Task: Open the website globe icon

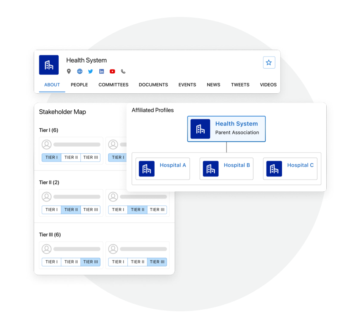Action: (80, 71)
